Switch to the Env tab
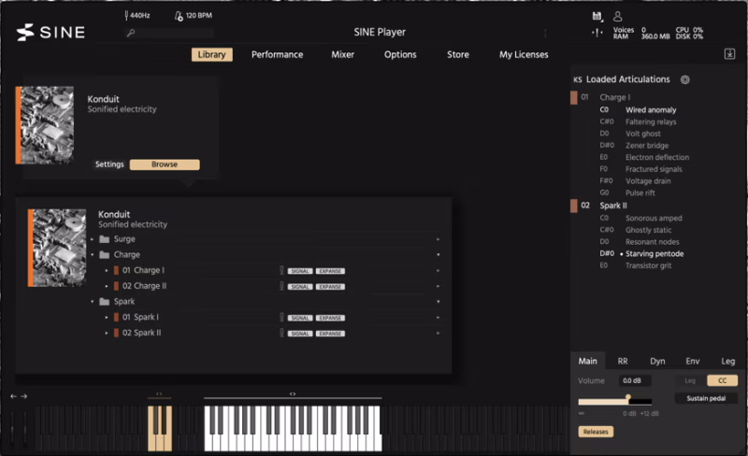748x456 pixels. click(693, 361)
